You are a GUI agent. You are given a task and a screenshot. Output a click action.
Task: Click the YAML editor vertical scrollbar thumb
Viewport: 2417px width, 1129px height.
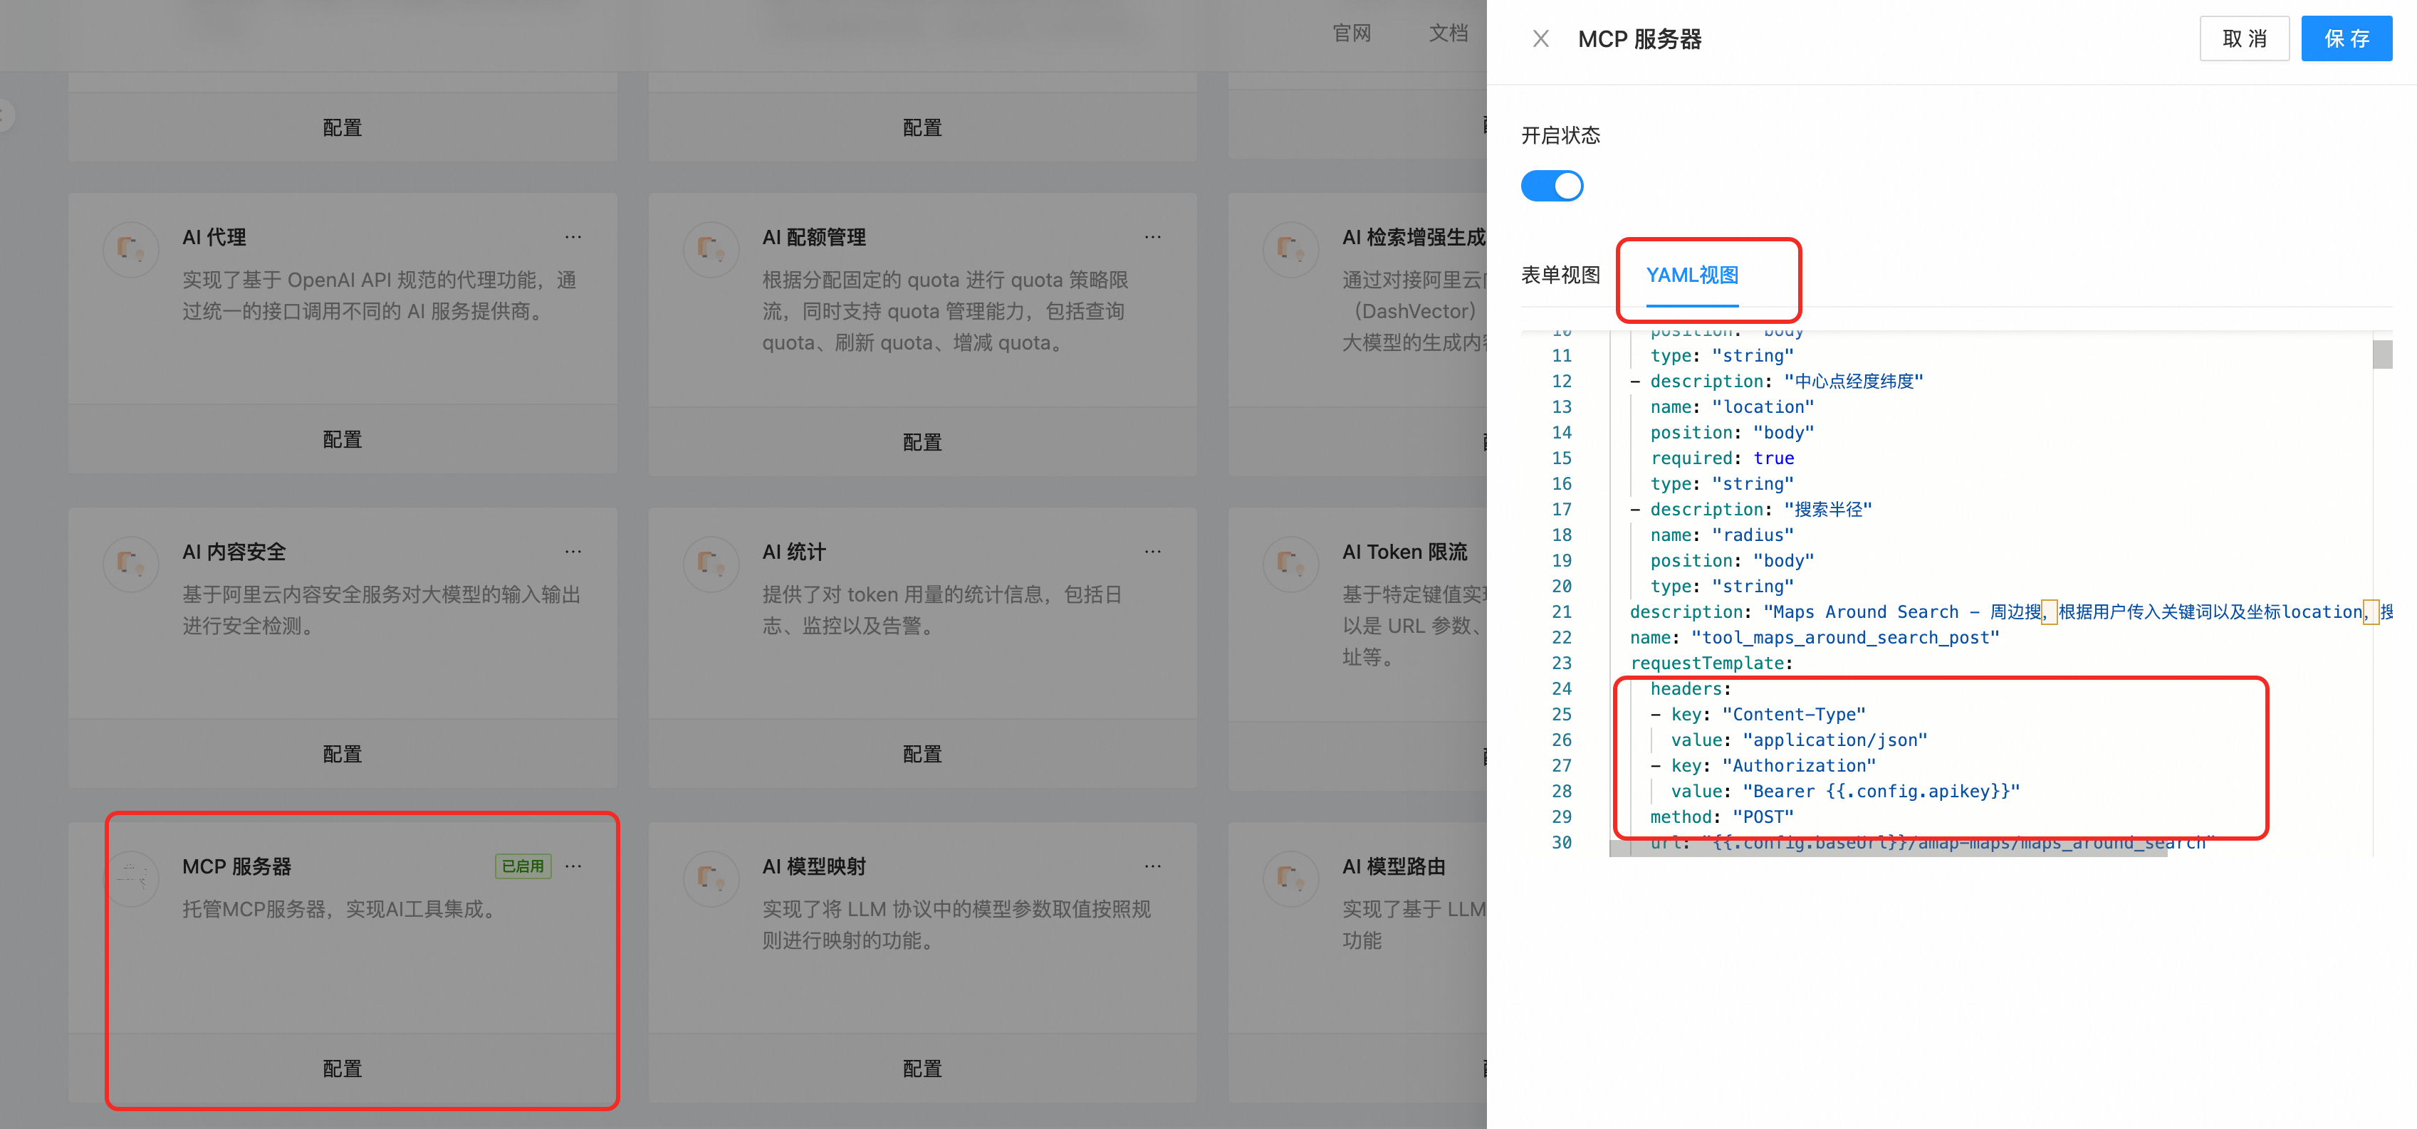coord(2381,355)
